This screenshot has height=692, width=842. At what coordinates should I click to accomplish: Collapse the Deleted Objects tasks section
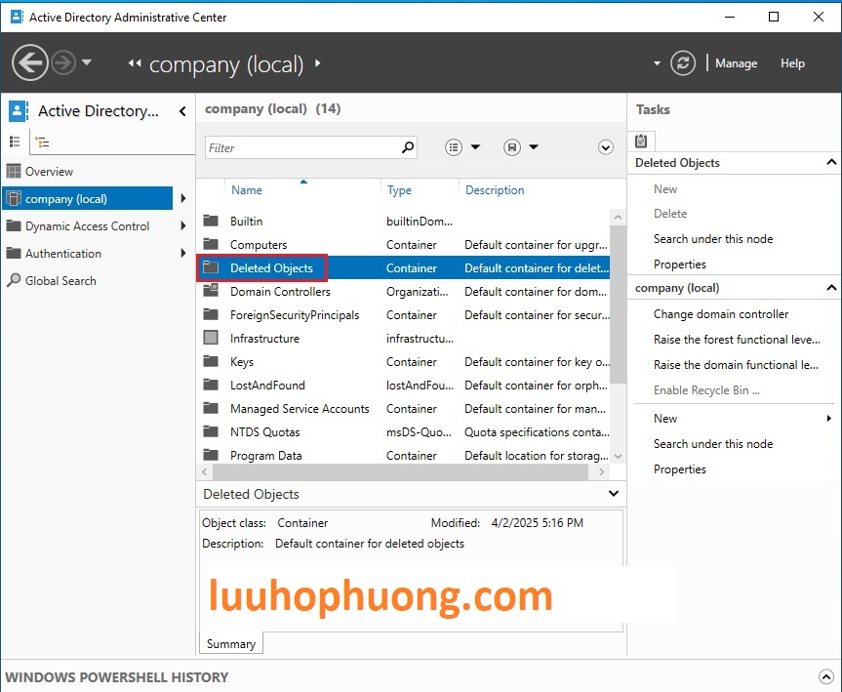831,163
